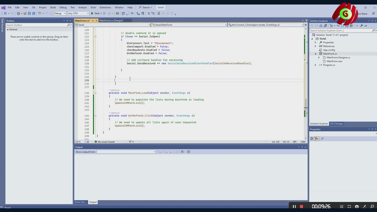Screen dimensions: 377x212
Task: Switch to the Git Changes tab
Action: click(x=337, y=124)
